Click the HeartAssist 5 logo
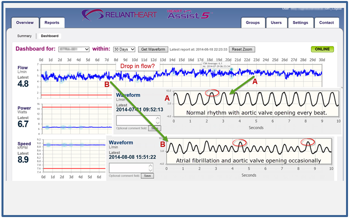The height and width of the screenshot is (220, 350). (x=189, y=14)
